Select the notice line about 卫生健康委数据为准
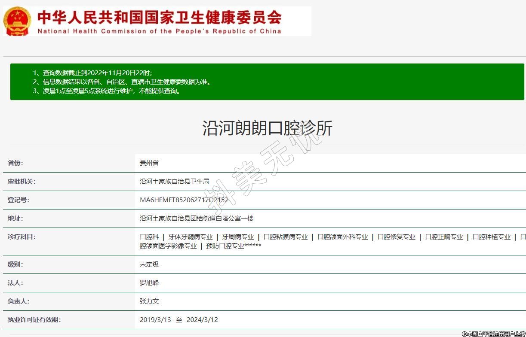This screenshot has width=526, height=337. tap(122, 82)
